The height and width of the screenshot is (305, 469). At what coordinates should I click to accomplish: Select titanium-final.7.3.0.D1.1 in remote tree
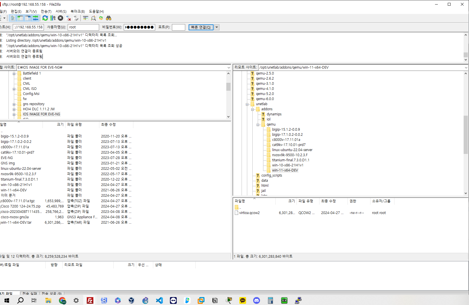tap(291, 160)
